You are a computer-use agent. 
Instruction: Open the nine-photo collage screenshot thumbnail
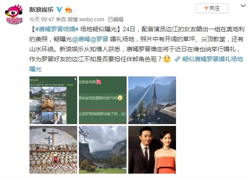53,100
